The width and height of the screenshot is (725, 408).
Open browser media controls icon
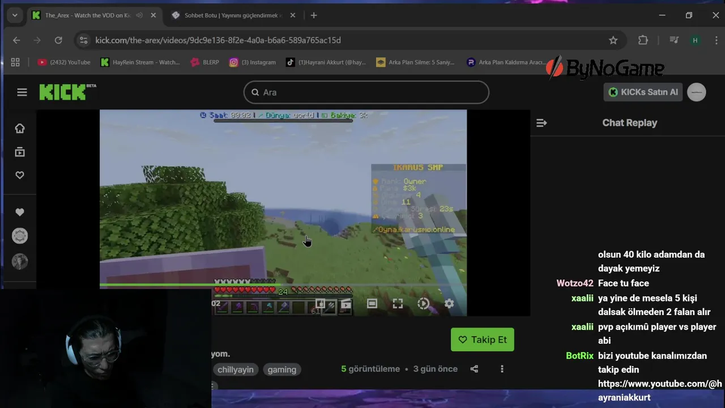tap(673, 40)
